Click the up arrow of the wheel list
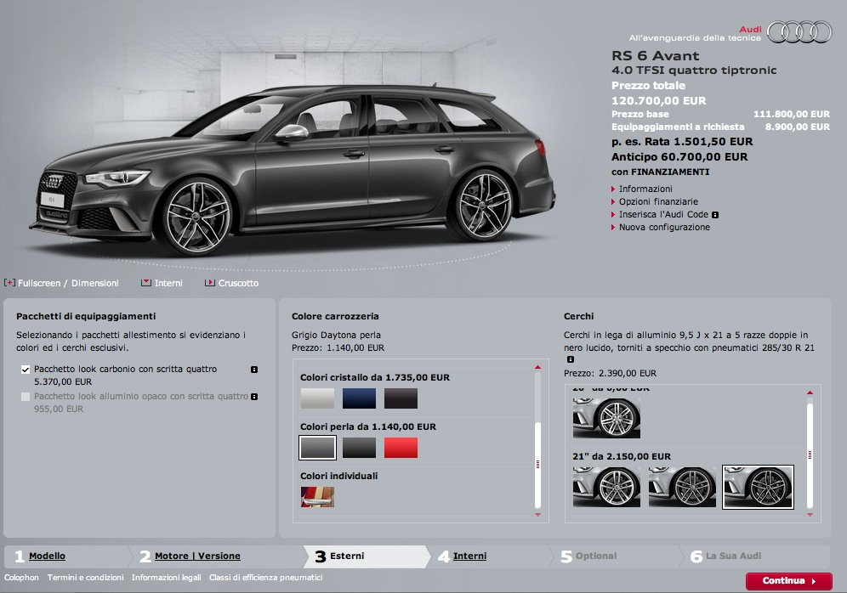 click(810, 393)
